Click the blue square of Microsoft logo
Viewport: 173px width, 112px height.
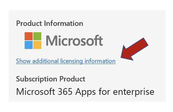[x=29, y=45]
